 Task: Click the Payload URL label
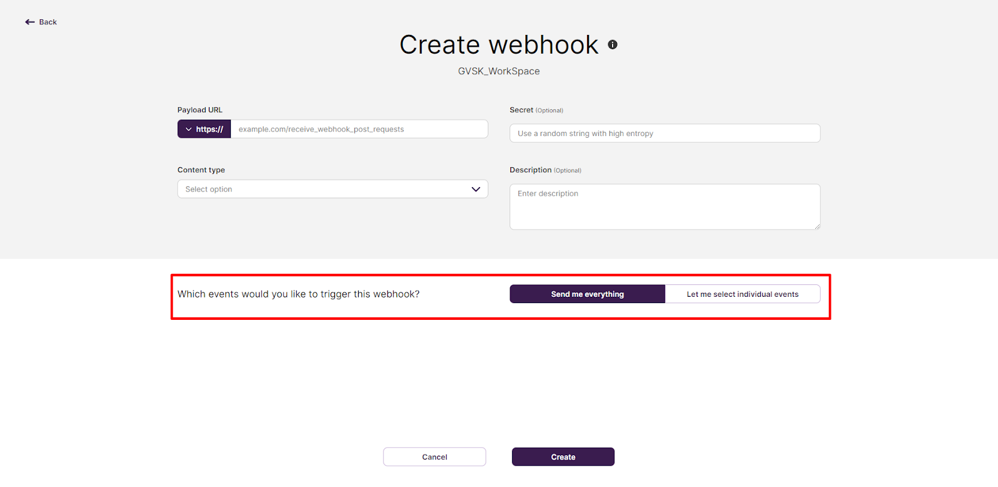[200, 110]
